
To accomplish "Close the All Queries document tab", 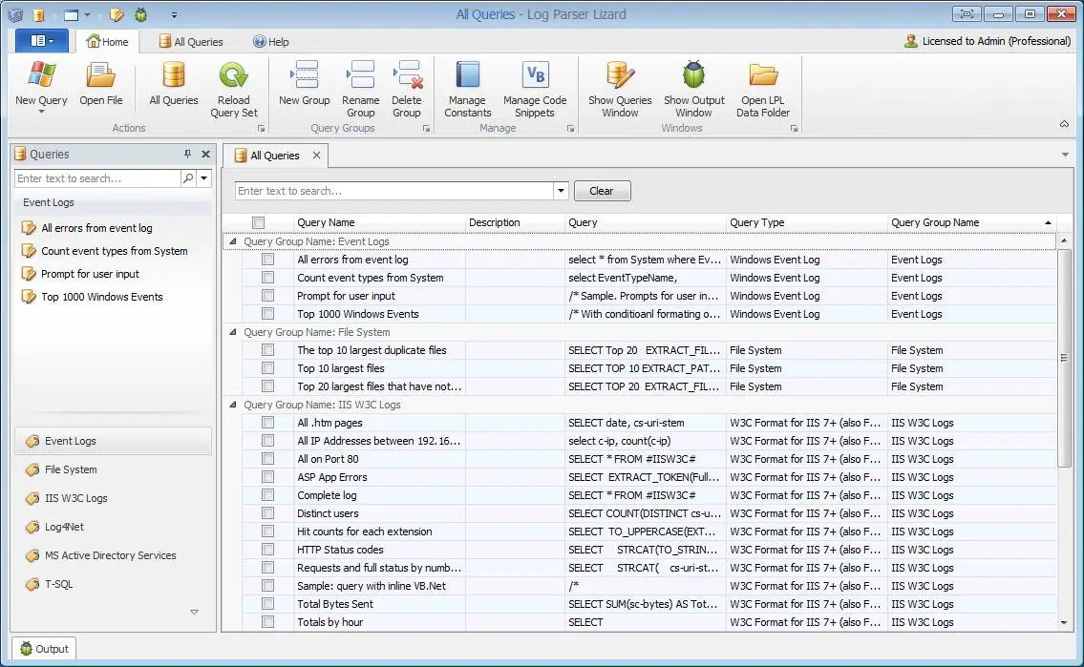I will 317,156.
